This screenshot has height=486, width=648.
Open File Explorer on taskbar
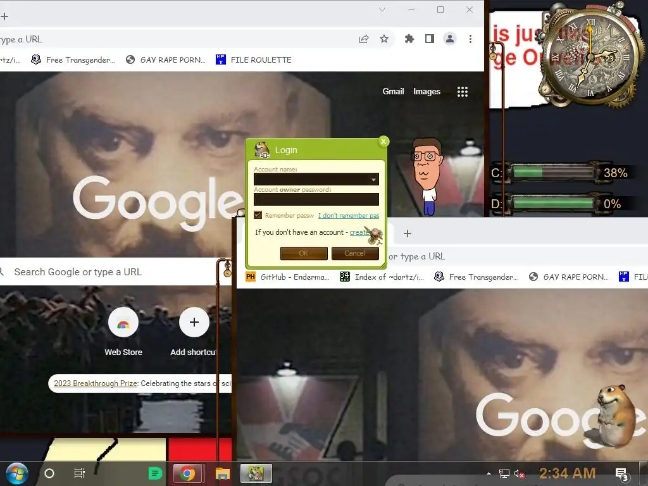point(222,473)
